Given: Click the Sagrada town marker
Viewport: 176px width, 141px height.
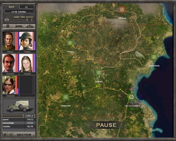Looking at the screenshot, I should pos(99,73).
